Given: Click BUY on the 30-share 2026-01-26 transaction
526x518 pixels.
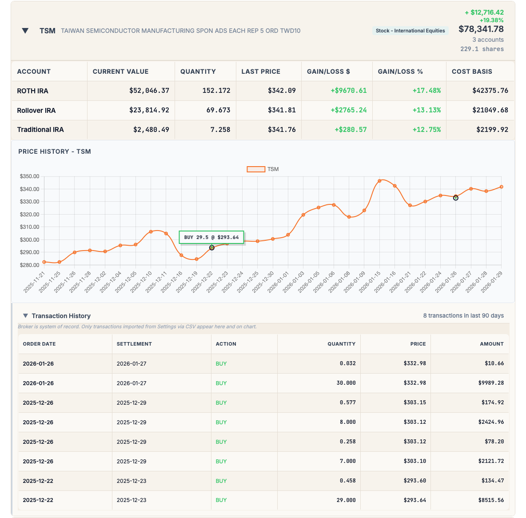Looking at the screenshot, I should pos(221,383).
